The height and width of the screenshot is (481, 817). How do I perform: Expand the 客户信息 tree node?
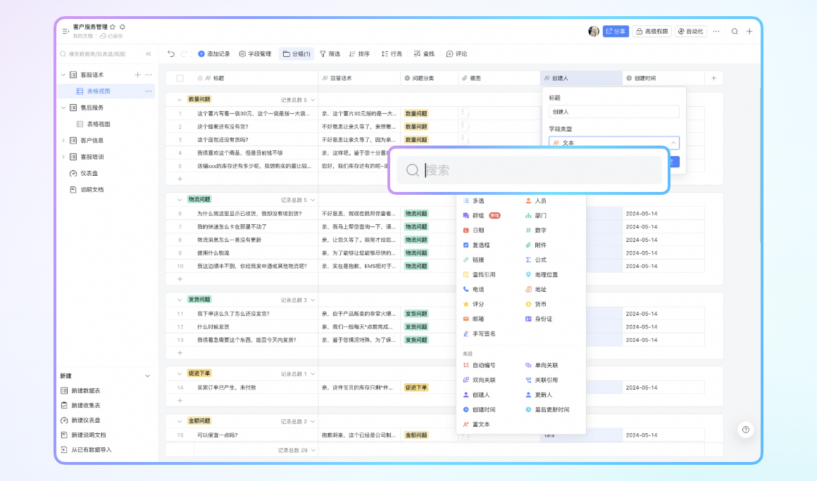[x=63, y=141]
